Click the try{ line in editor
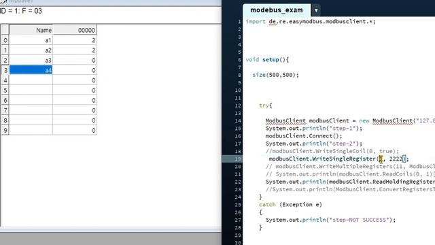 [x=266, y=105]
